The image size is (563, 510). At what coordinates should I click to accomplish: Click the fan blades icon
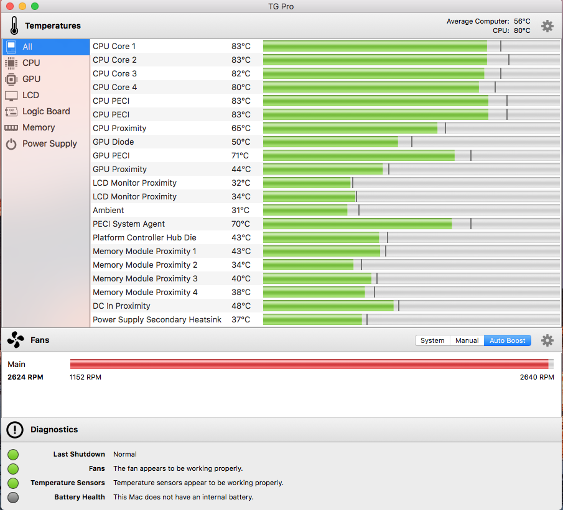click(x=16, y=340)
